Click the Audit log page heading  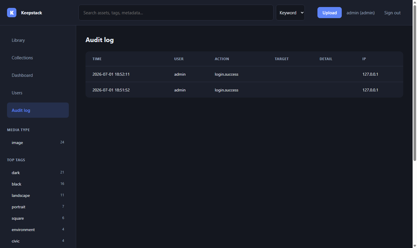pyautogui.click(x=100, y=40)
